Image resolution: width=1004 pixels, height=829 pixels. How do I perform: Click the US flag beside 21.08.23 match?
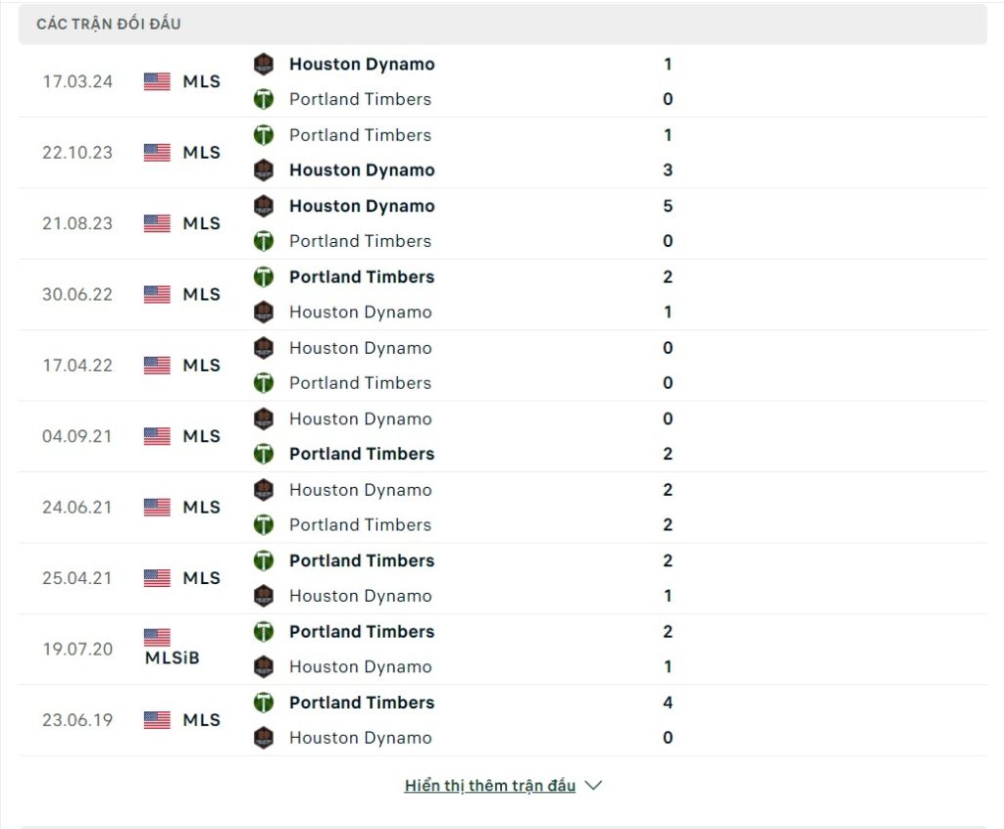(157, 223)
